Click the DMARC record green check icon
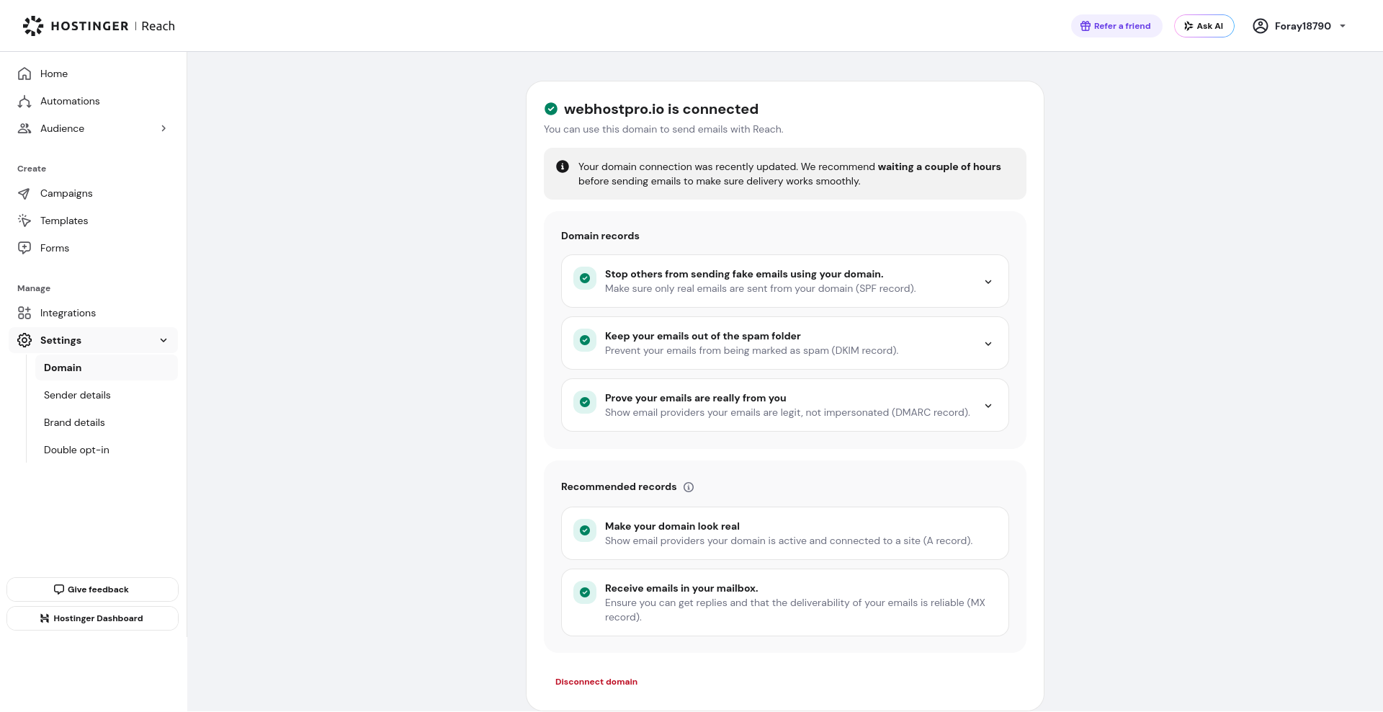Image resolution: width=1383 pixels, height=712 pixels. tap(585, 402)
